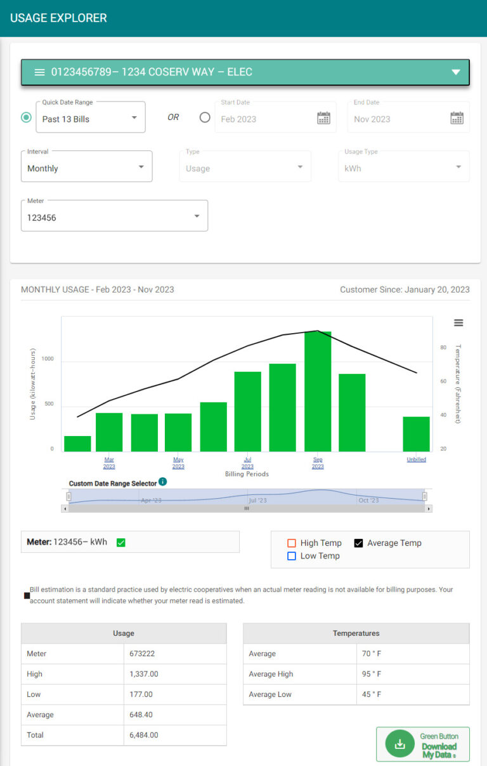Select the Quick Date Range radio button
Screen dimensions: 487x766
coord(26,117)
